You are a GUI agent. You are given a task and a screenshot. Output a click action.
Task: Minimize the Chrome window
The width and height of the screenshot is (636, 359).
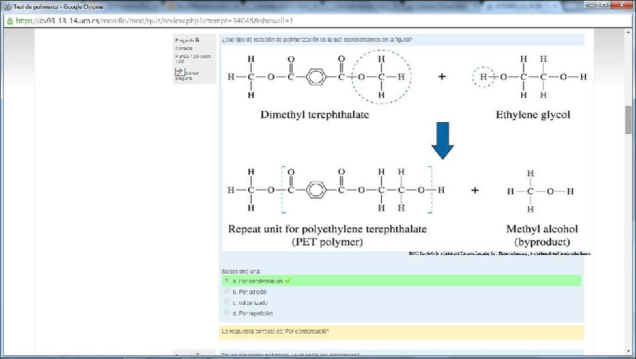[592, 4]
